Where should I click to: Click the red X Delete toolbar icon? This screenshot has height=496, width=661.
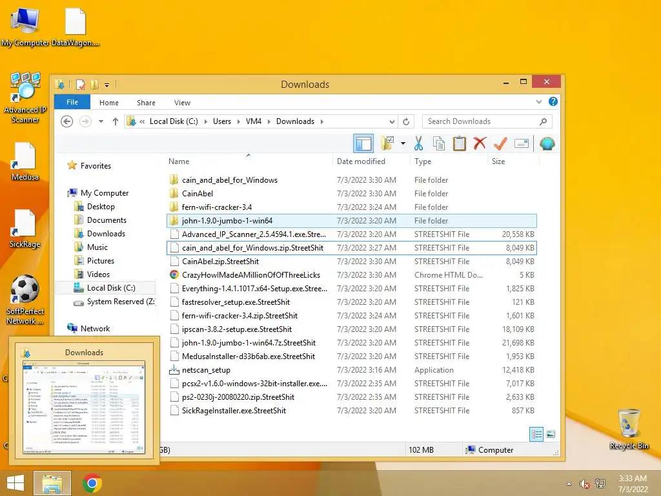tap(480, 143)
